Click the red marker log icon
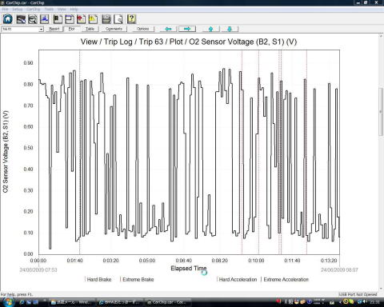The height and width of the screenshot is (307, 384). pos(81,19)
